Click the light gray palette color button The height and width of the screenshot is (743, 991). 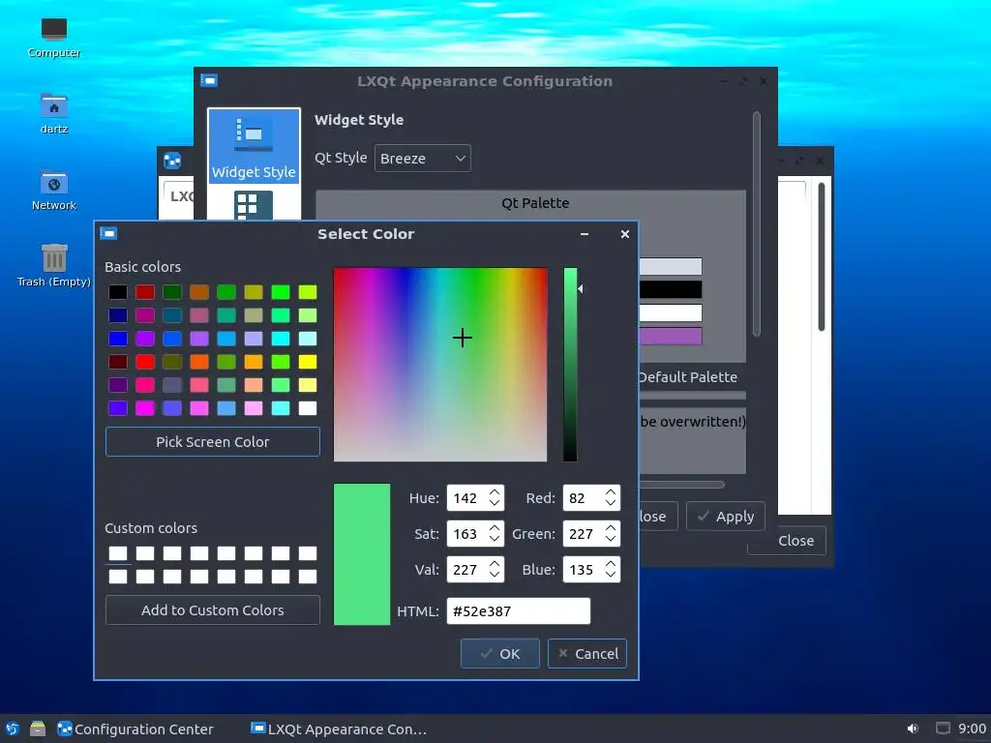(671, 266)
